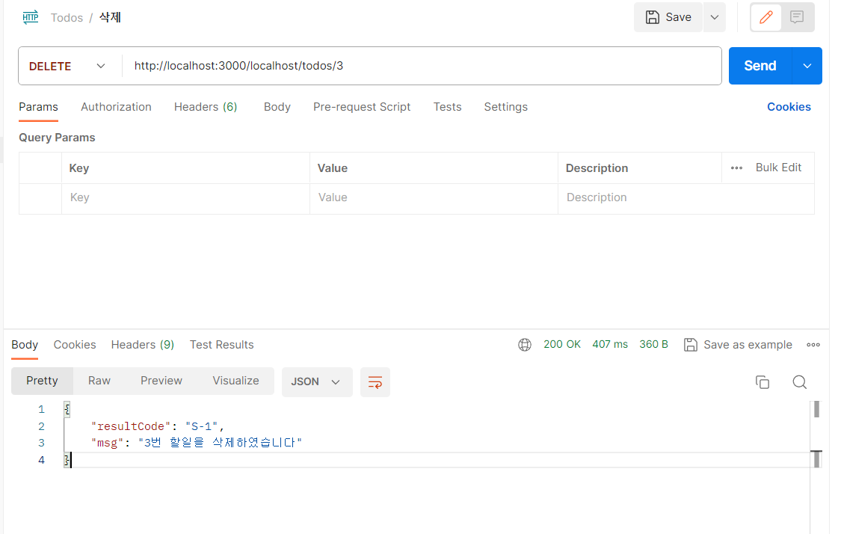Click line number 4 in response
Image resolution: width=841 pixels, height=534 pixels.
pyautogui.click(x=41, y=460)
